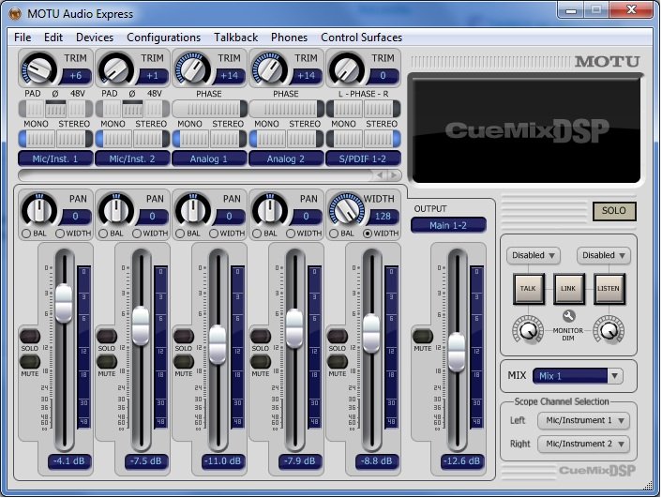This screenshot has width=662, height=498.
Task: Click the Mic/Inst. 2 trim knob
Action: coord(115,68)
